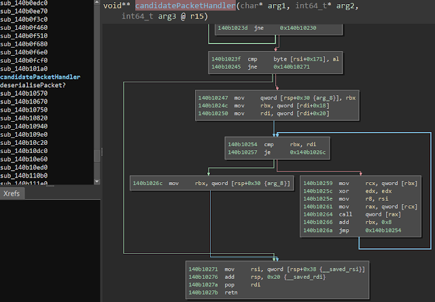The width and height of the screenshot is (435, 302).
Task: Select sub_140b0fcf0 in the function list
Action: [24, 61]
